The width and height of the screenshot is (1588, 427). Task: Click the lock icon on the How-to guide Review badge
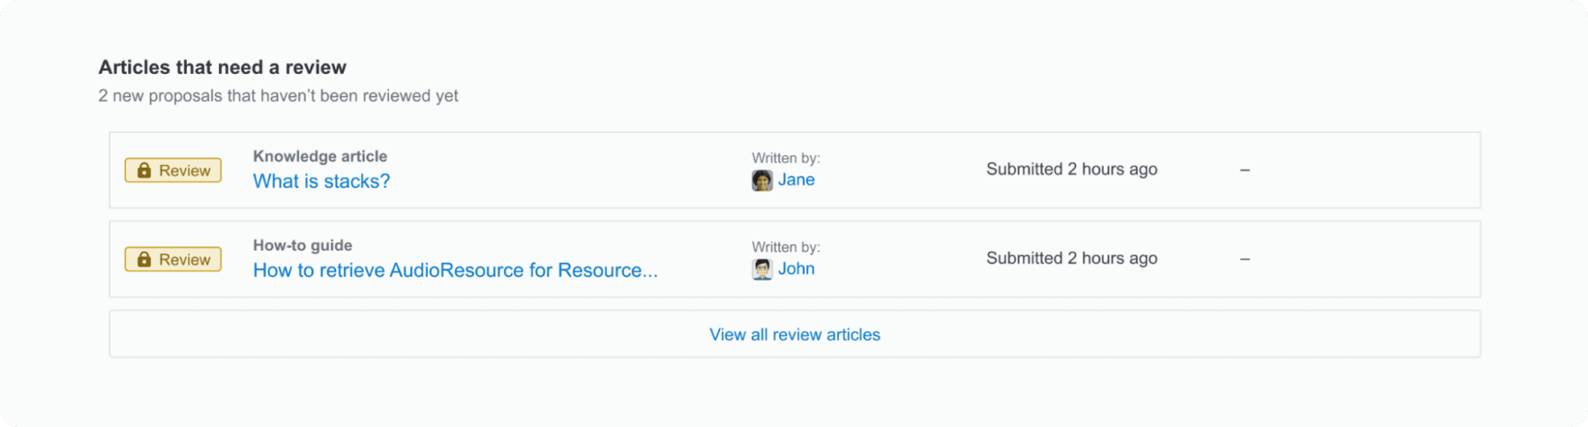[144, 259]
